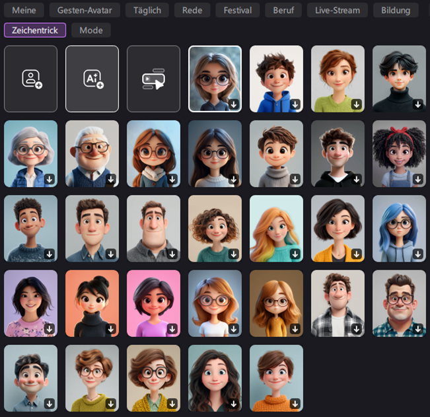Click the highlighted Zeichentrick button
430x417 pixels.
tap(34, 30)
